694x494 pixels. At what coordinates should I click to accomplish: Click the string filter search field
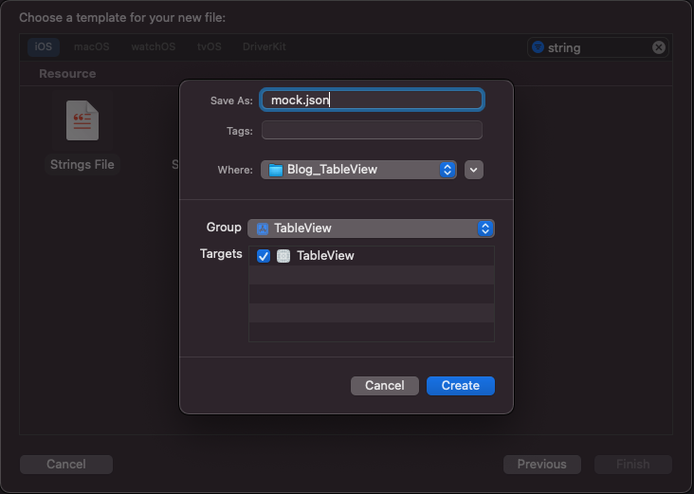597,47
